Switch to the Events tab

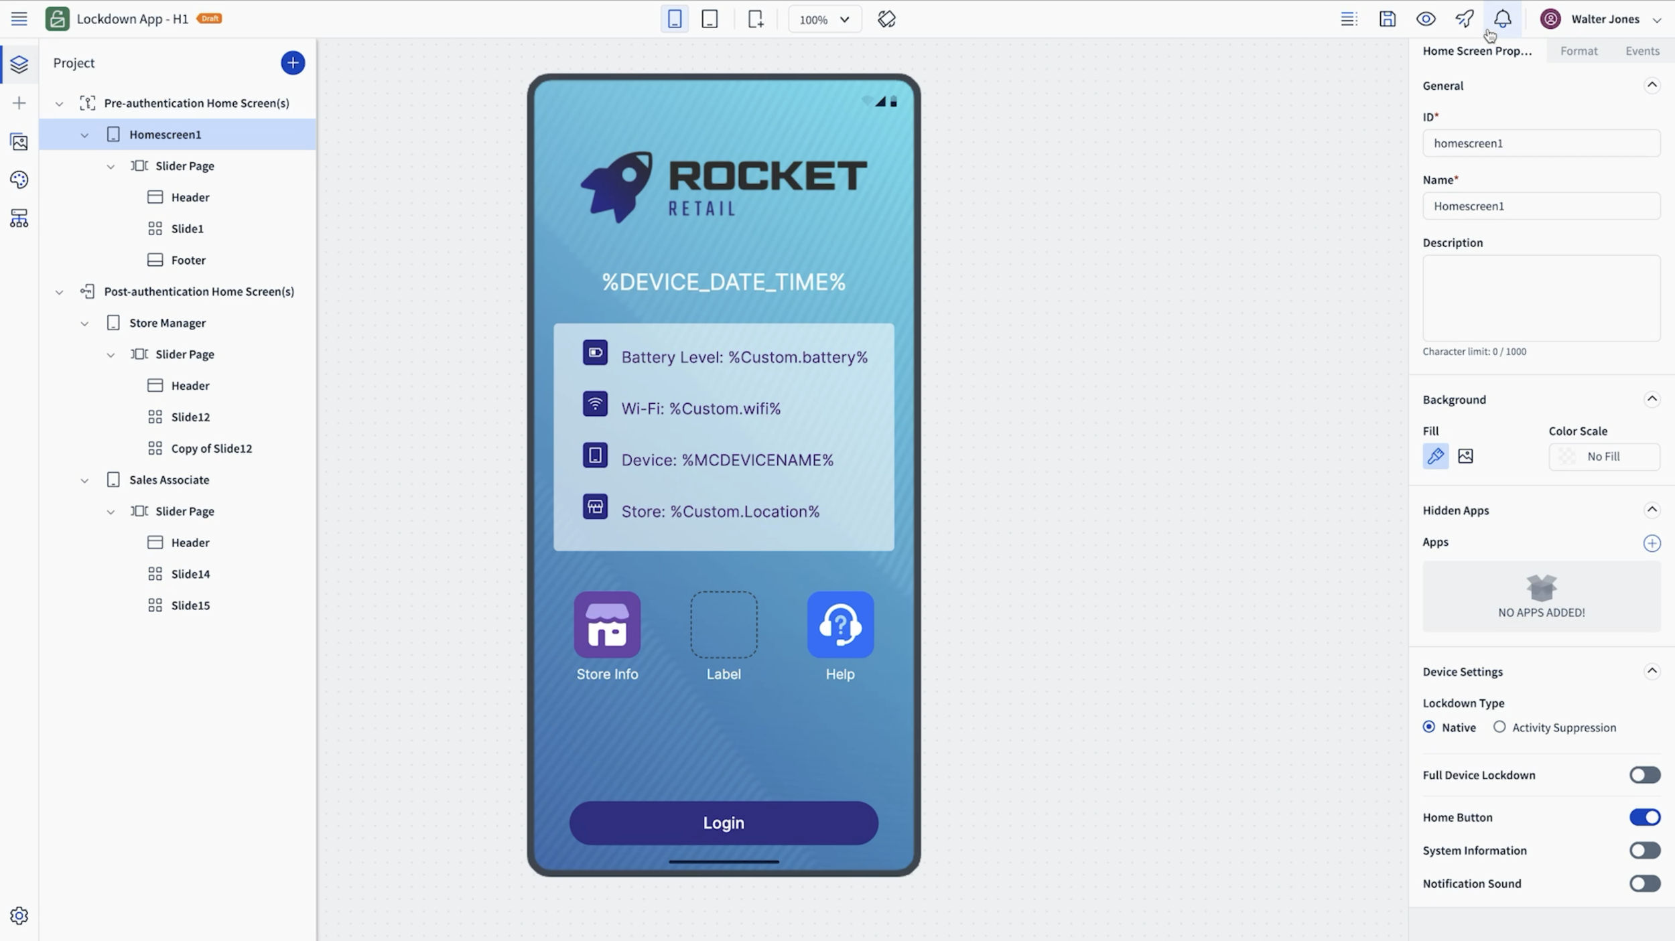[x=1642, y=51]
